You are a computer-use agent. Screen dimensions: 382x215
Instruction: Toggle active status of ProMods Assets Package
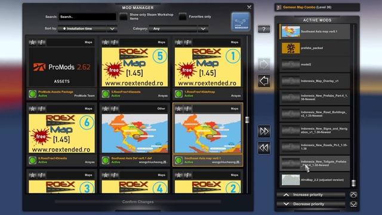(x=32, y=94)
